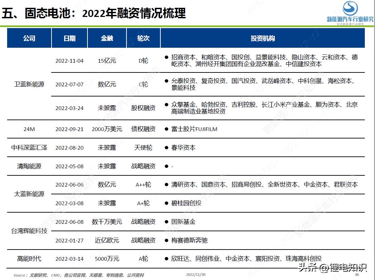Click investor 春华资本

click(x=183, y=148)
